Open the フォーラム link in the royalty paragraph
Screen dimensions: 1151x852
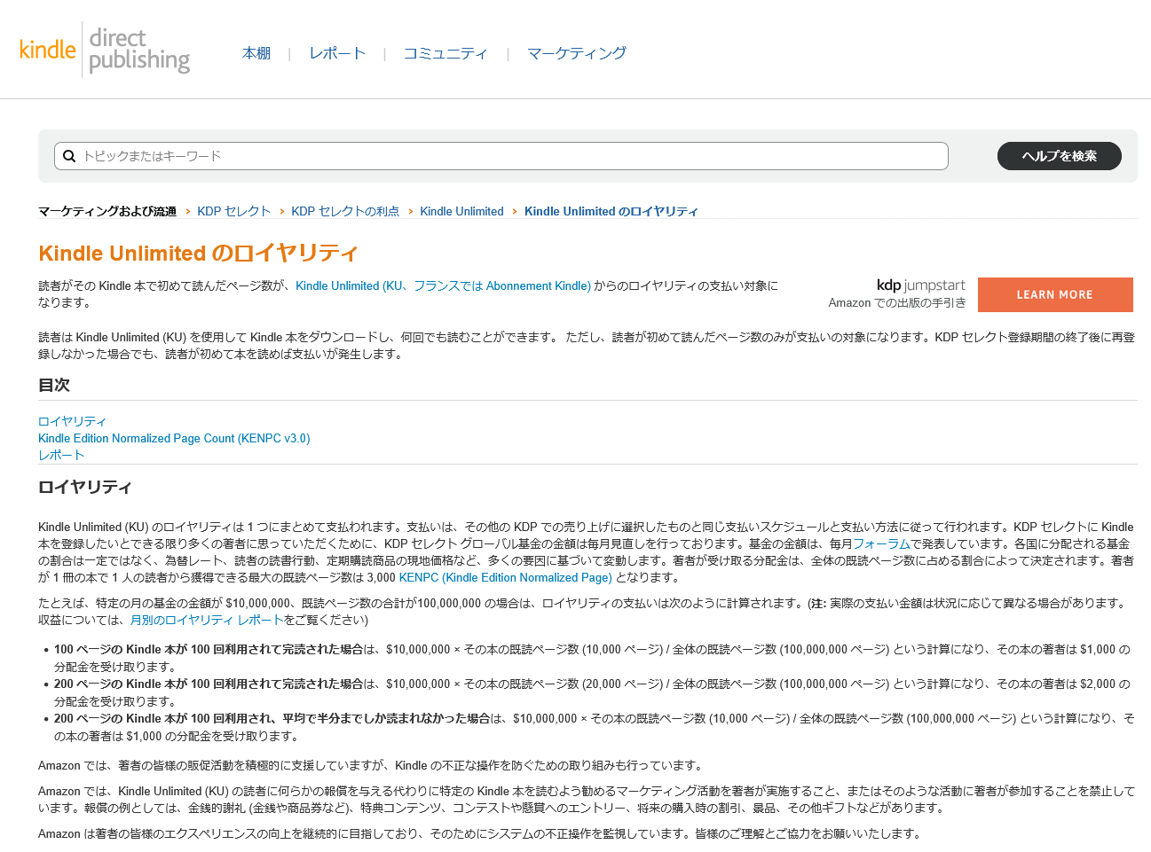881,543
